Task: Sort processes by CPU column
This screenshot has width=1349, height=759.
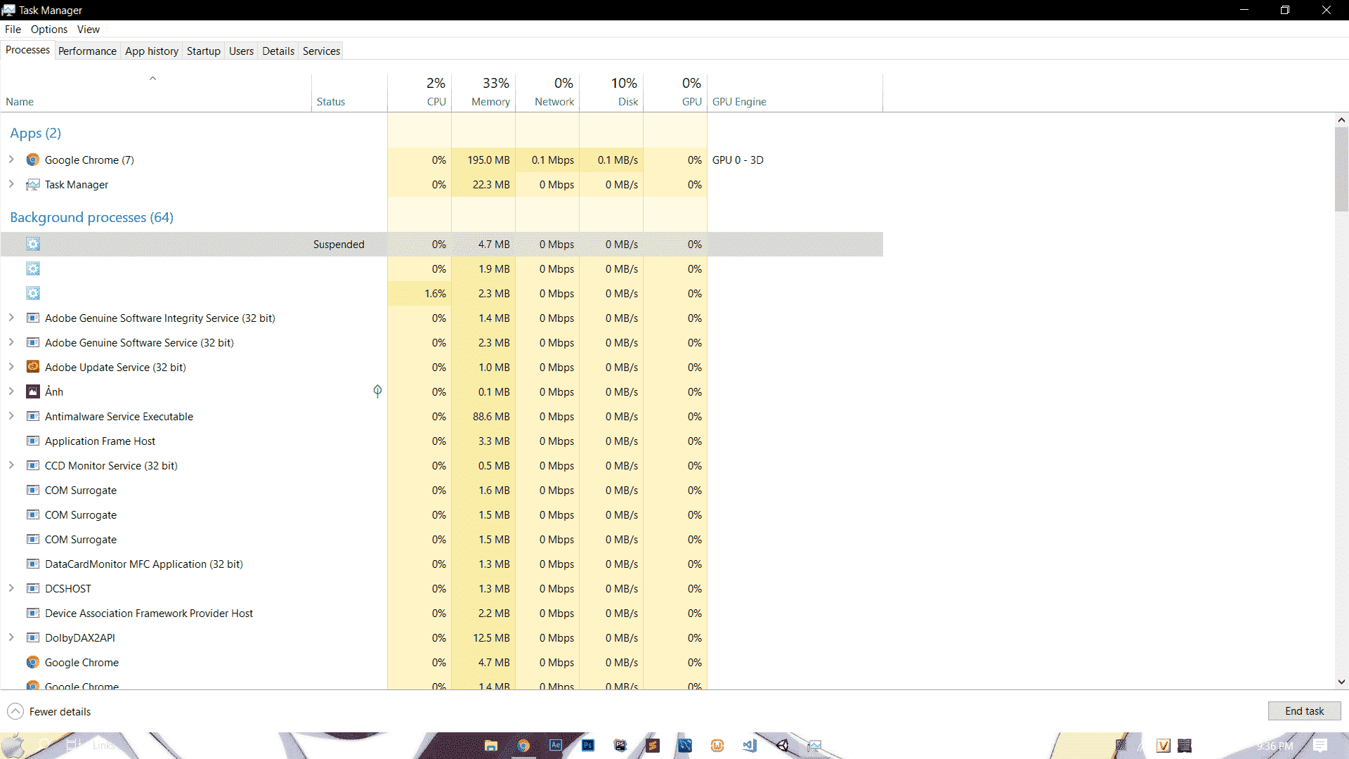Action: (419, 92)
